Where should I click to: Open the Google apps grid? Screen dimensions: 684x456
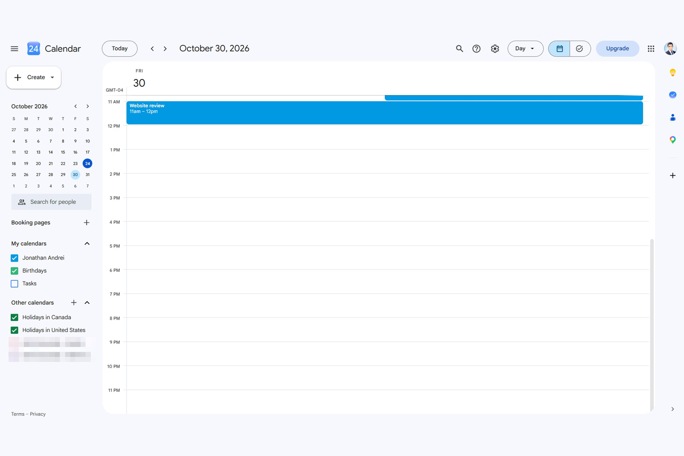(651, 49)
